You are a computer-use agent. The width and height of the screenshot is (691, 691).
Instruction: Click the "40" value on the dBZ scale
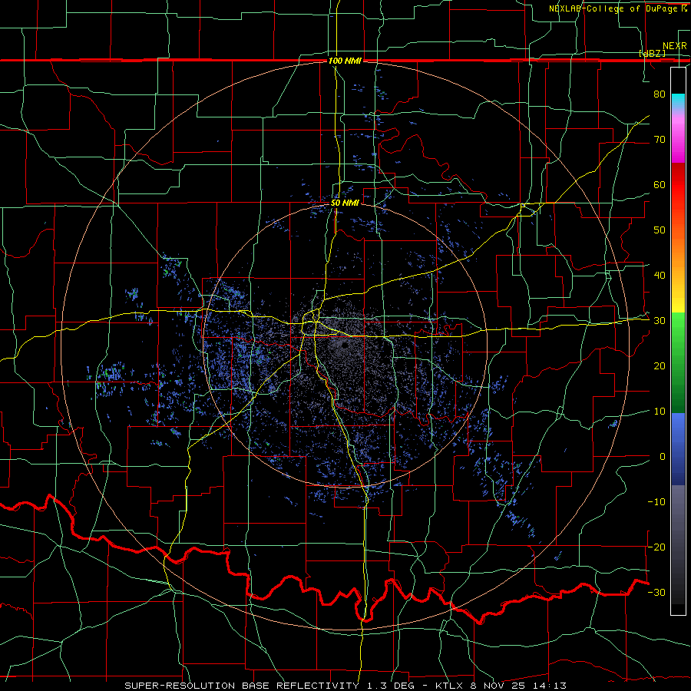pos(660,276)
